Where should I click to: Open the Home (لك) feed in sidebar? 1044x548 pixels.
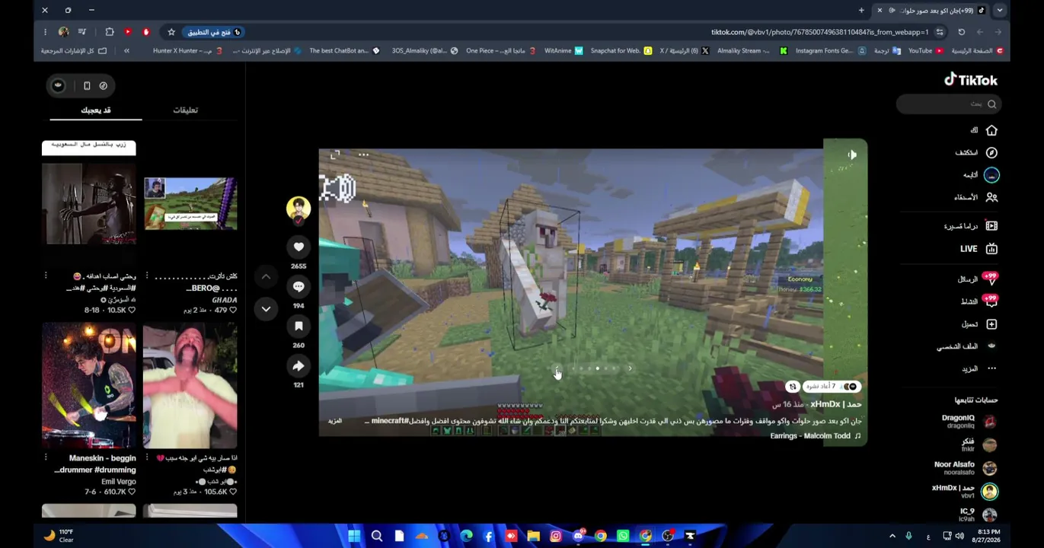pyautogui.click(x=983, y=130)
